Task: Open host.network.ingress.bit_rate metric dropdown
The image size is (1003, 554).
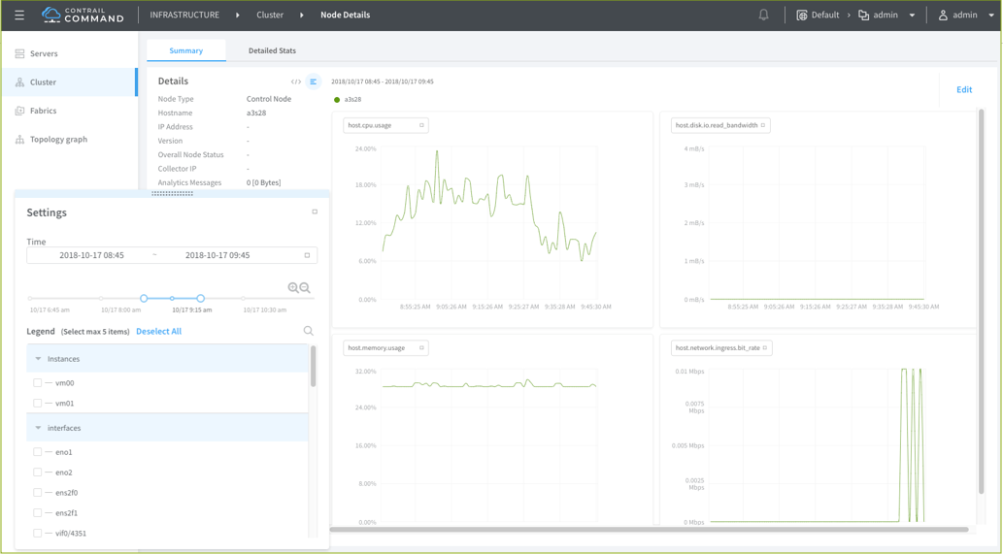Action: pos(721,348)
